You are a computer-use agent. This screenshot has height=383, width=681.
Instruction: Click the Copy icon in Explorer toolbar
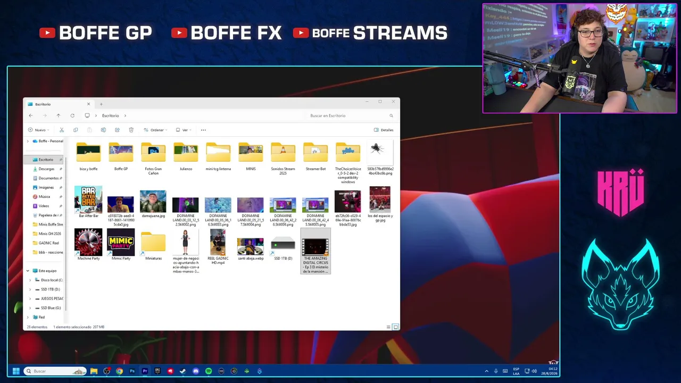(x=76, y=130)
